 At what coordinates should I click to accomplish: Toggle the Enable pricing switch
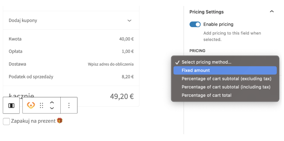[195, 24]
